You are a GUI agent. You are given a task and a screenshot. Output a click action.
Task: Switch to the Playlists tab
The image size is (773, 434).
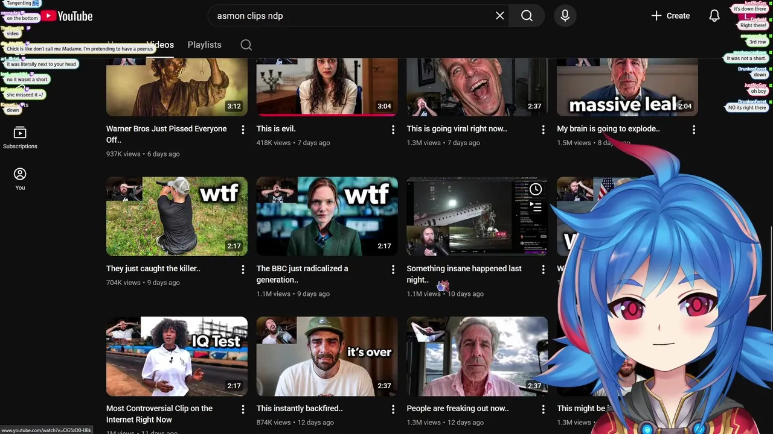[204, 45]
